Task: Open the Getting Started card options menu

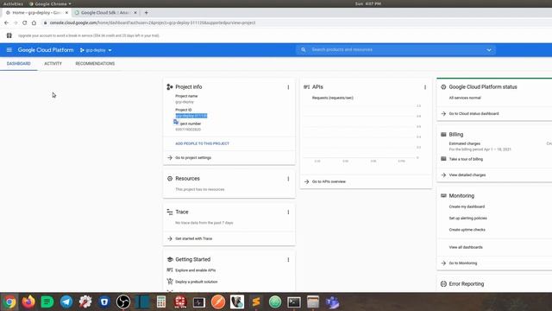Action: coord(288,259)
